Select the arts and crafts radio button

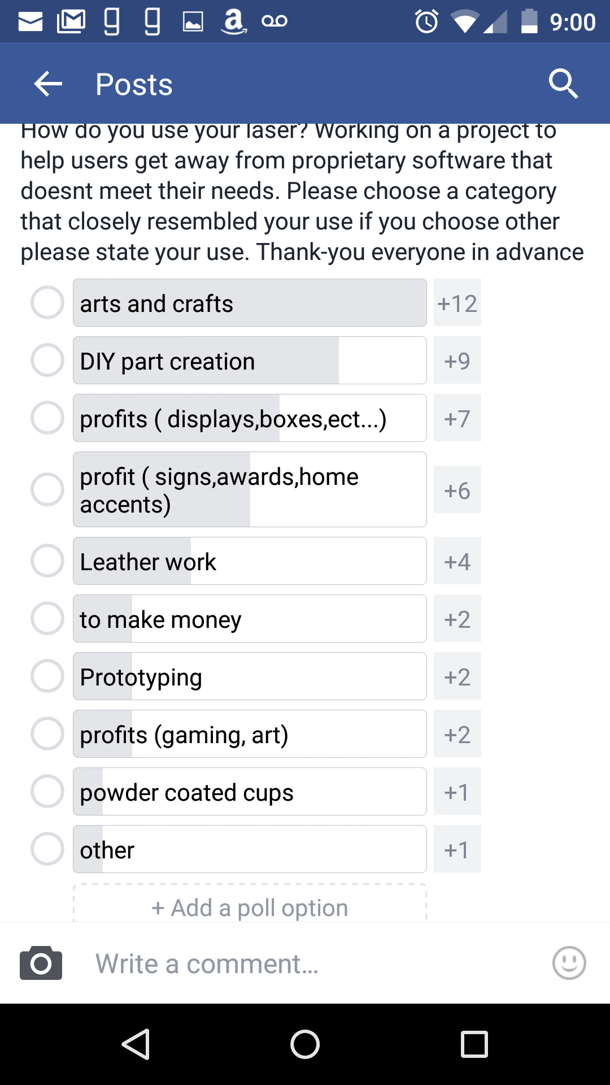47,302
